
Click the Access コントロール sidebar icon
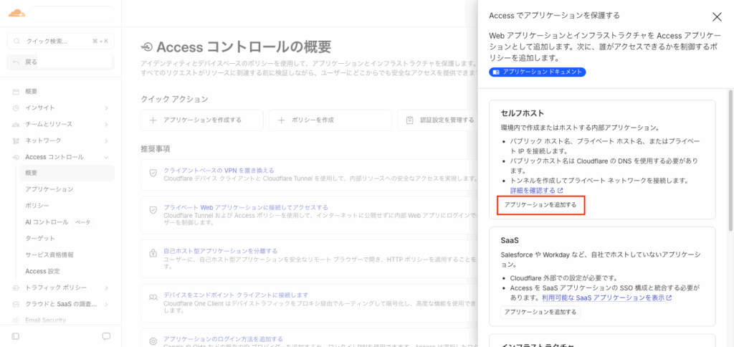(x=16, y=157)
